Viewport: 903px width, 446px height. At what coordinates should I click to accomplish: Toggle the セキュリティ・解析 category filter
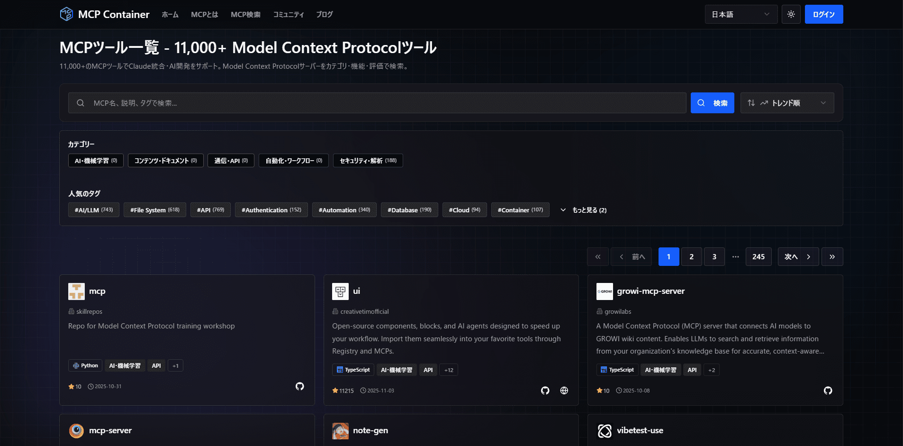click(368, 161)
